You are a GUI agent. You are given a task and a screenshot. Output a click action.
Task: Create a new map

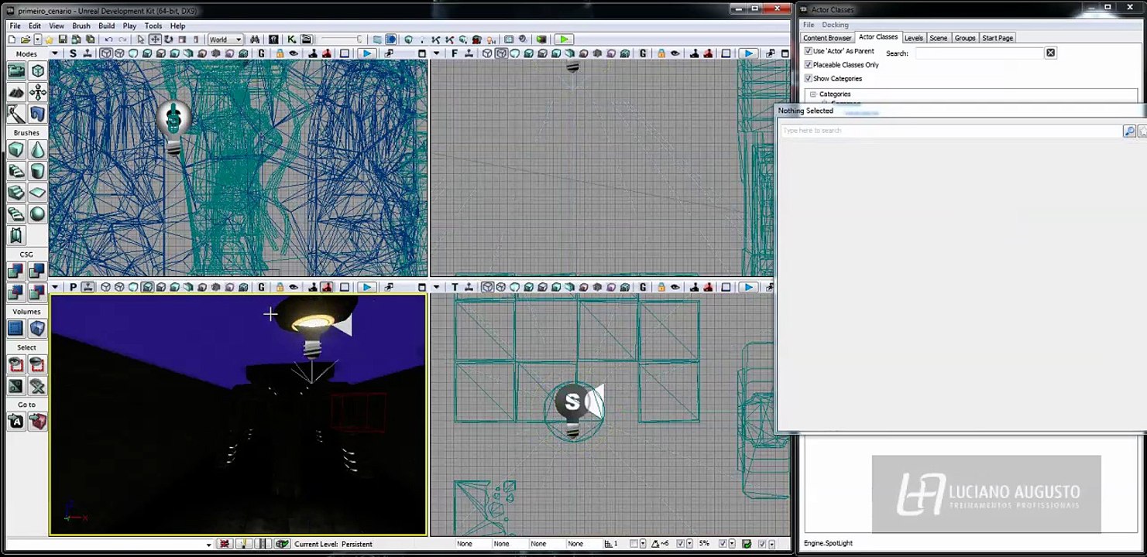[x=12, y=39]
